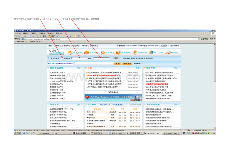This screenshot has width=230, height=163.
Task: Open 首页 in the top navigation
Action: [50, 46]
